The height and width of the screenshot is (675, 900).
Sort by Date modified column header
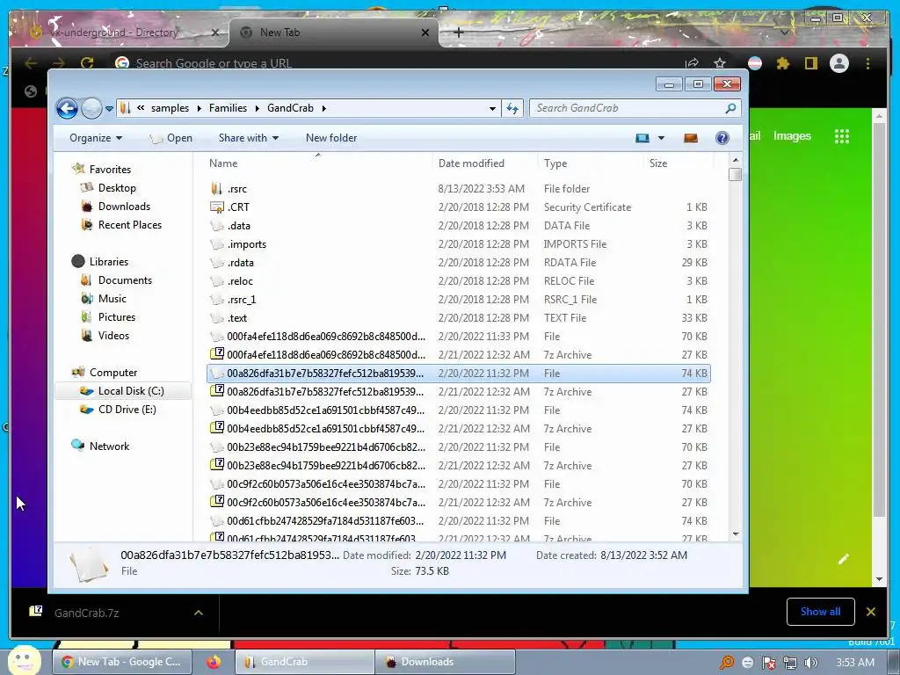coord(471,163)
